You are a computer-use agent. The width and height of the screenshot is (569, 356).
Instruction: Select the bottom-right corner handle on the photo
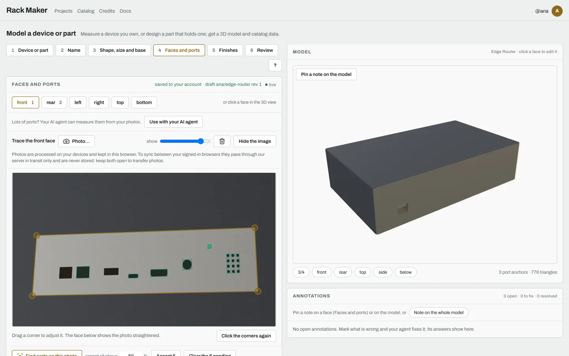pyautogui.click(x=258, y=292)
